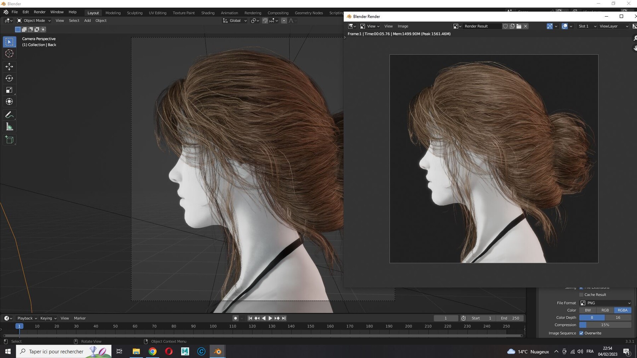Open File Explorer from the taskbar
The image size is (637, 358).
point(136,351)
